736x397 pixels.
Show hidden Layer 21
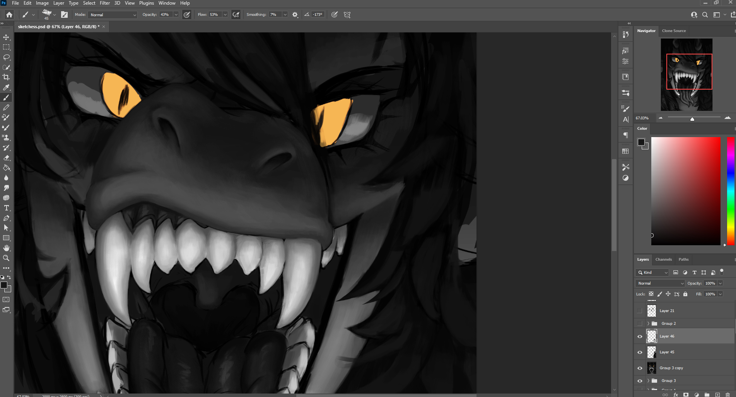(x=640, y=311)
